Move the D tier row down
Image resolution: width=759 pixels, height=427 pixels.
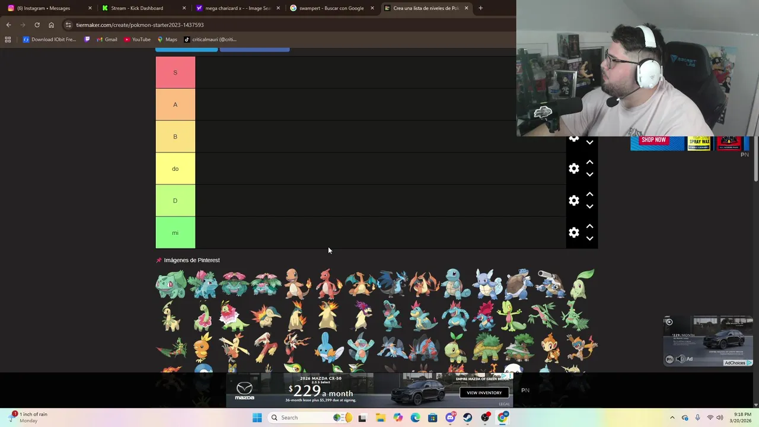(589, 206)
